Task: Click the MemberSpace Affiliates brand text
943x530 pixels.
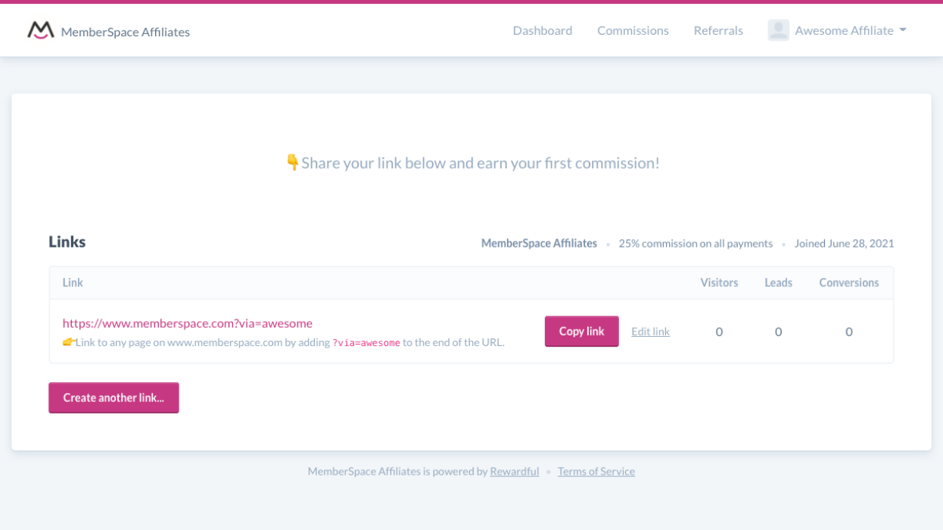Action: click(x=125, y=32)
